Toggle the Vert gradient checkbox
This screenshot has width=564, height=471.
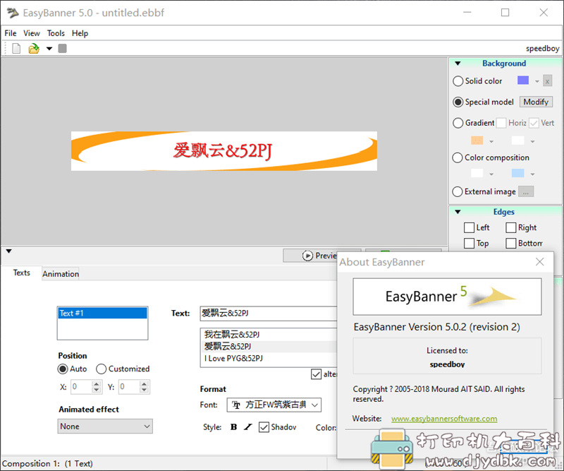pyautogui.click(x=534, y=123)
